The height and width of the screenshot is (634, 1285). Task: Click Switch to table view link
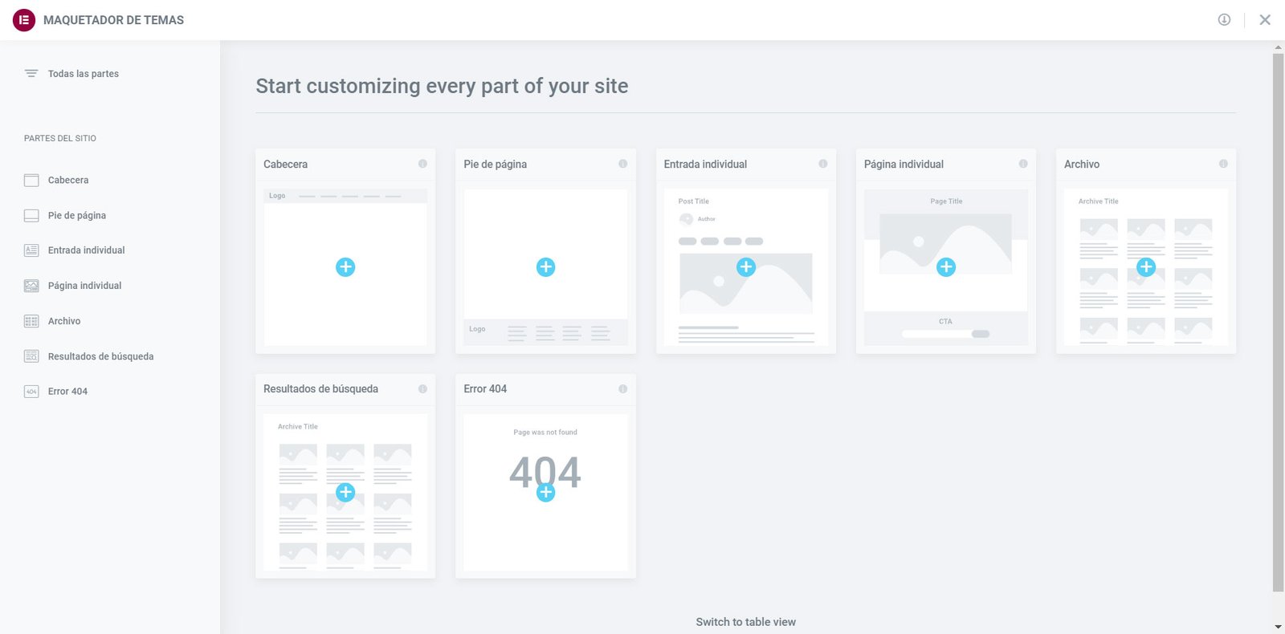point(745,622)
